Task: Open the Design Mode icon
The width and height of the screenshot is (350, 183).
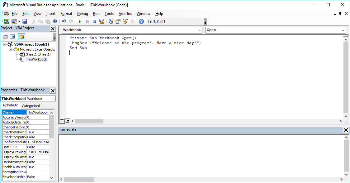Action: coord(102,21)
